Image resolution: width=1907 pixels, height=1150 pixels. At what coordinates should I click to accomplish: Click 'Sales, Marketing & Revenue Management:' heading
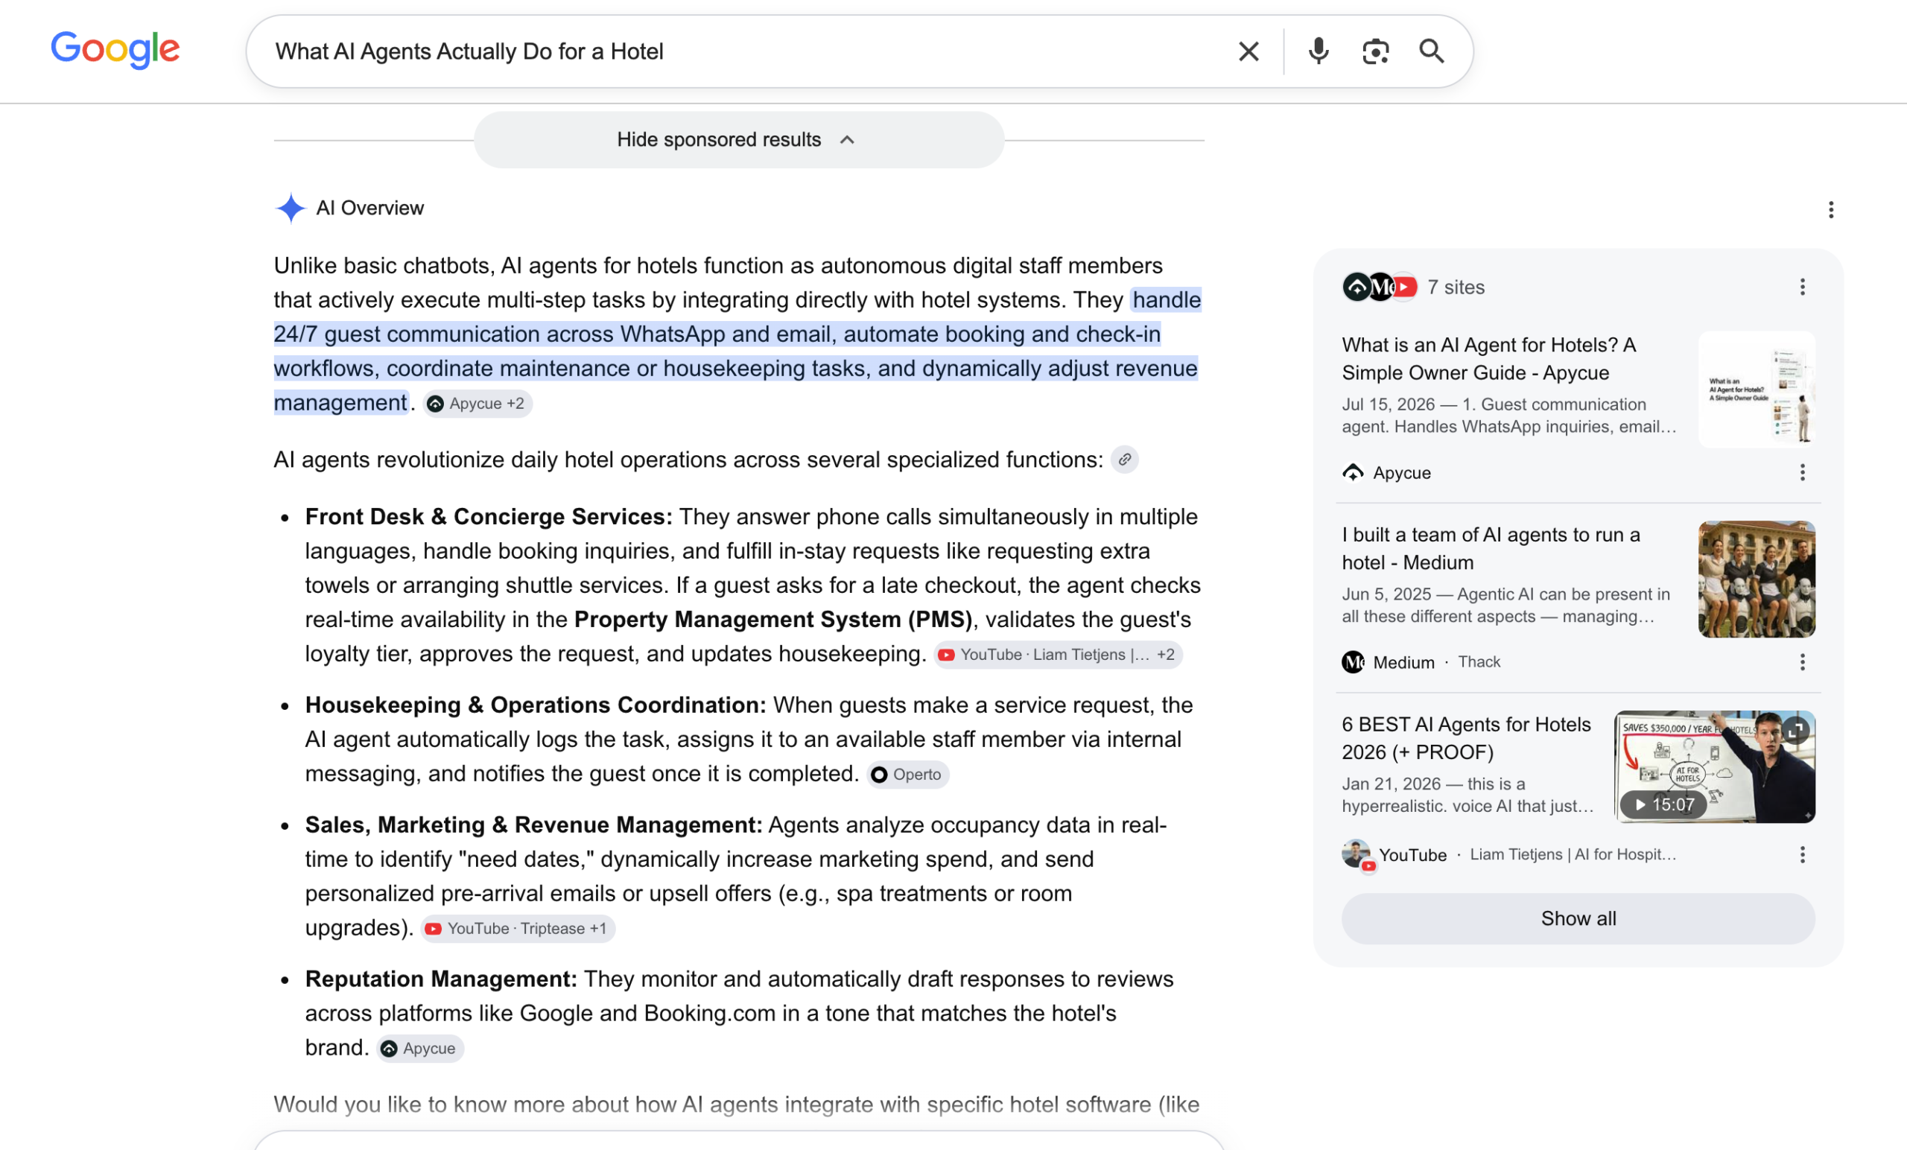[534, 825]
